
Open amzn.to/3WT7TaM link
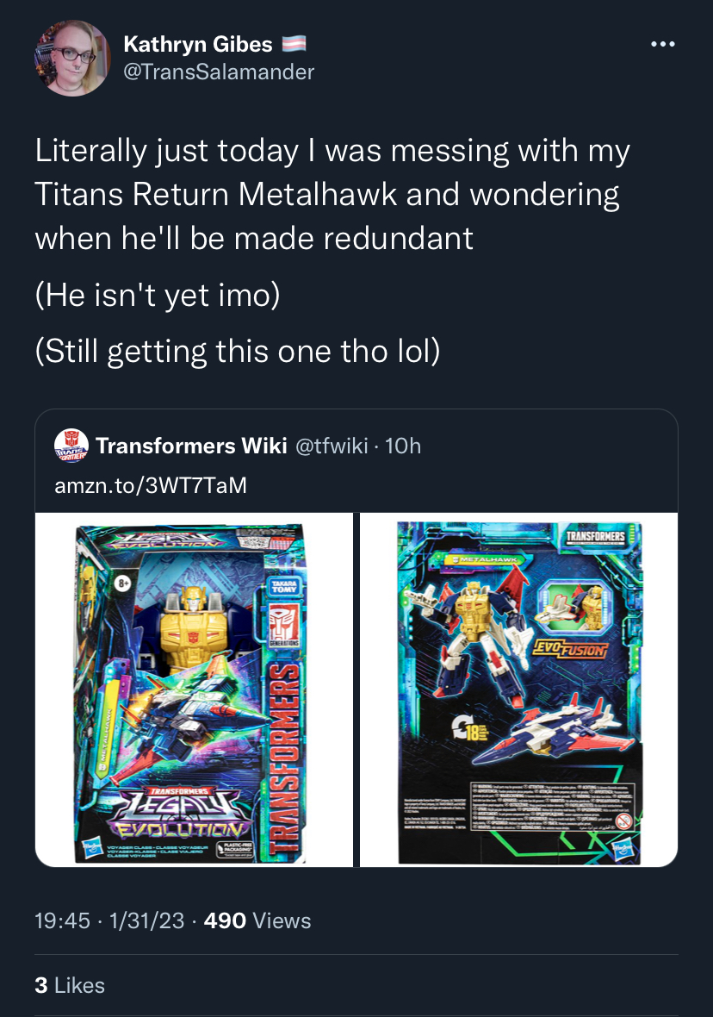click(x=151, y=485)
